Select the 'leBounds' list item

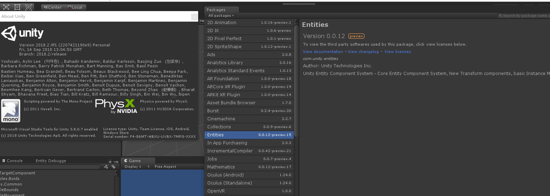pyautogui.click(x=9, y=190)
